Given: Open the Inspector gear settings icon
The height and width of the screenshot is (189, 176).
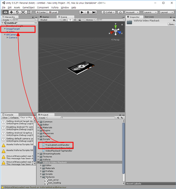Looking at the screenshot, I should [174, 21].
